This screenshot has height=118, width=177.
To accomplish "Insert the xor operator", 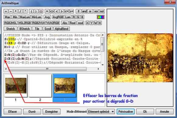I will [x=96, y=11].
